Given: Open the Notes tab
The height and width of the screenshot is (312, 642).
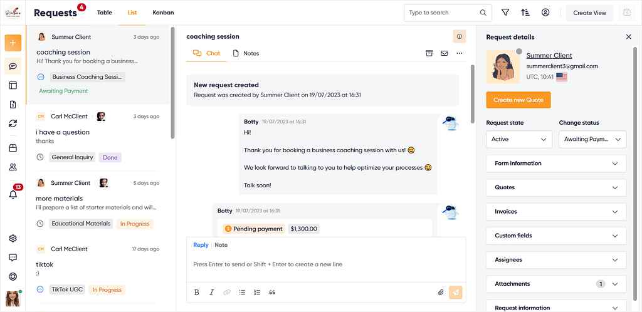Looking at the screenshot, I should tap(246, 54).
